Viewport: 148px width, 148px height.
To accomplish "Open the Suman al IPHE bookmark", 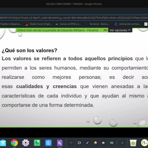I will (68, 24).
